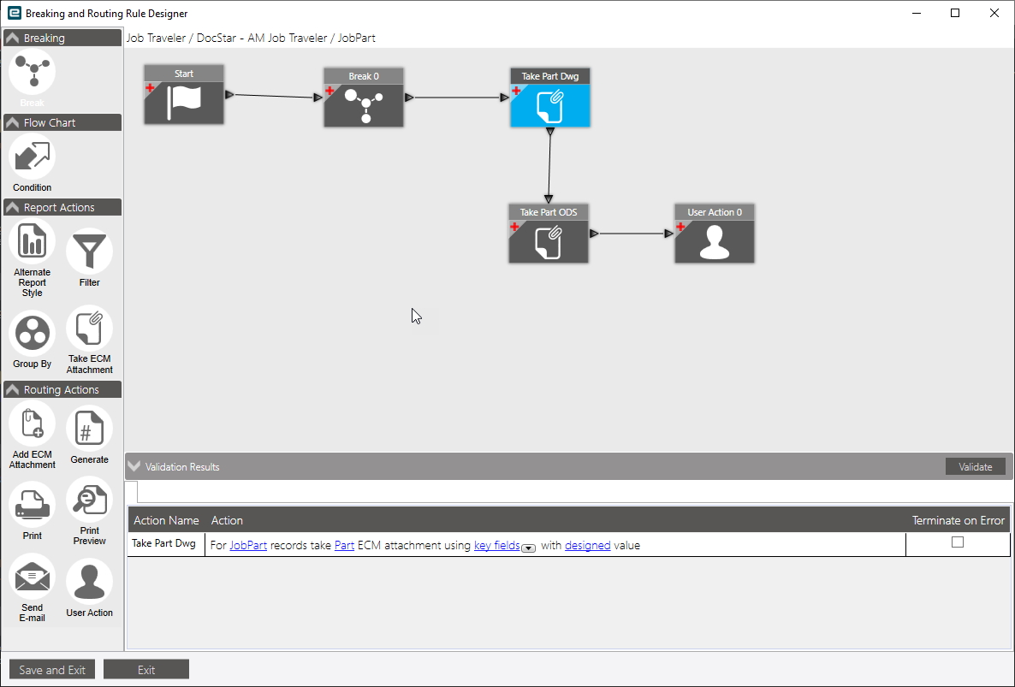Click Break 0 node output connector
Viewport: 1015px width, 687px height.
(x=409, y=97)
